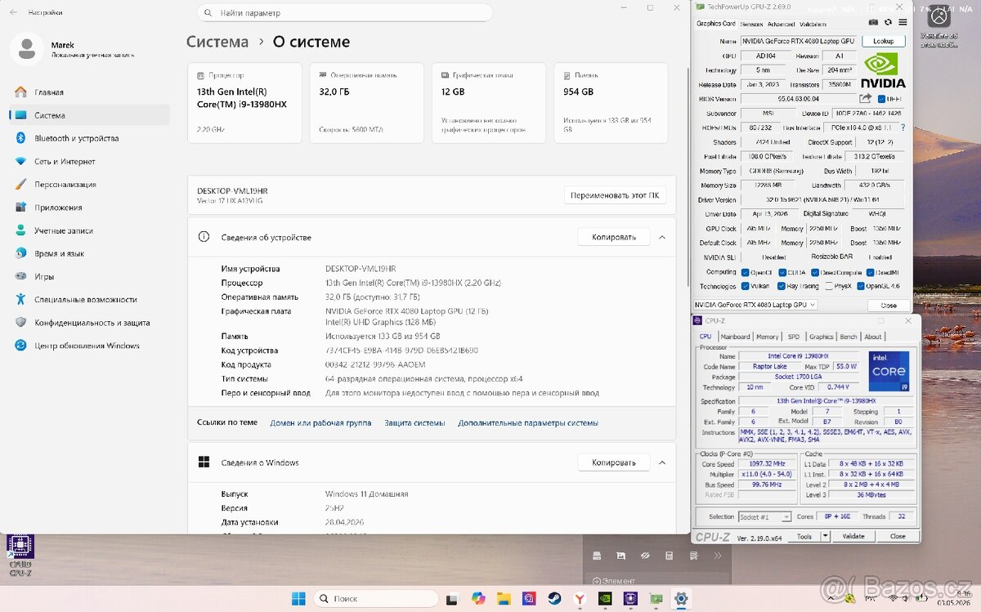Open Игры settings section
This screenshot has width=981, height=612.
point(88,276)
